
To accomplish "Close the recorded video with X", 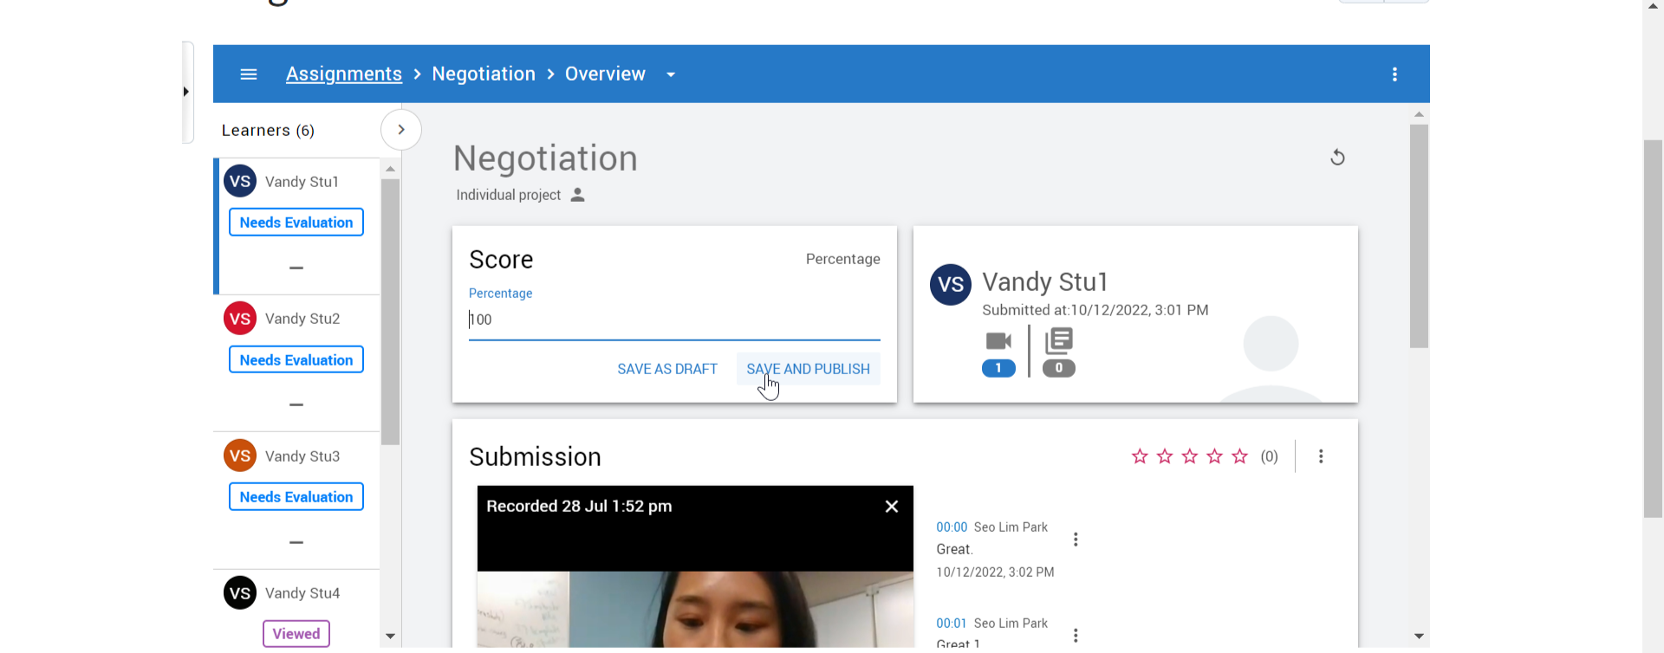I will point(891,507).
